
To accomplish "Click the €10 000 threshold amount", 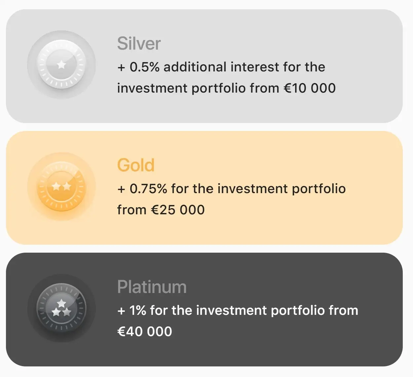I will coord(310,88).
